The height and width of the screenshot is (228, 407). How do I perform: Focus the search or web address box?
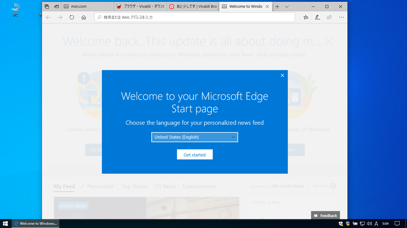point(195,18)
